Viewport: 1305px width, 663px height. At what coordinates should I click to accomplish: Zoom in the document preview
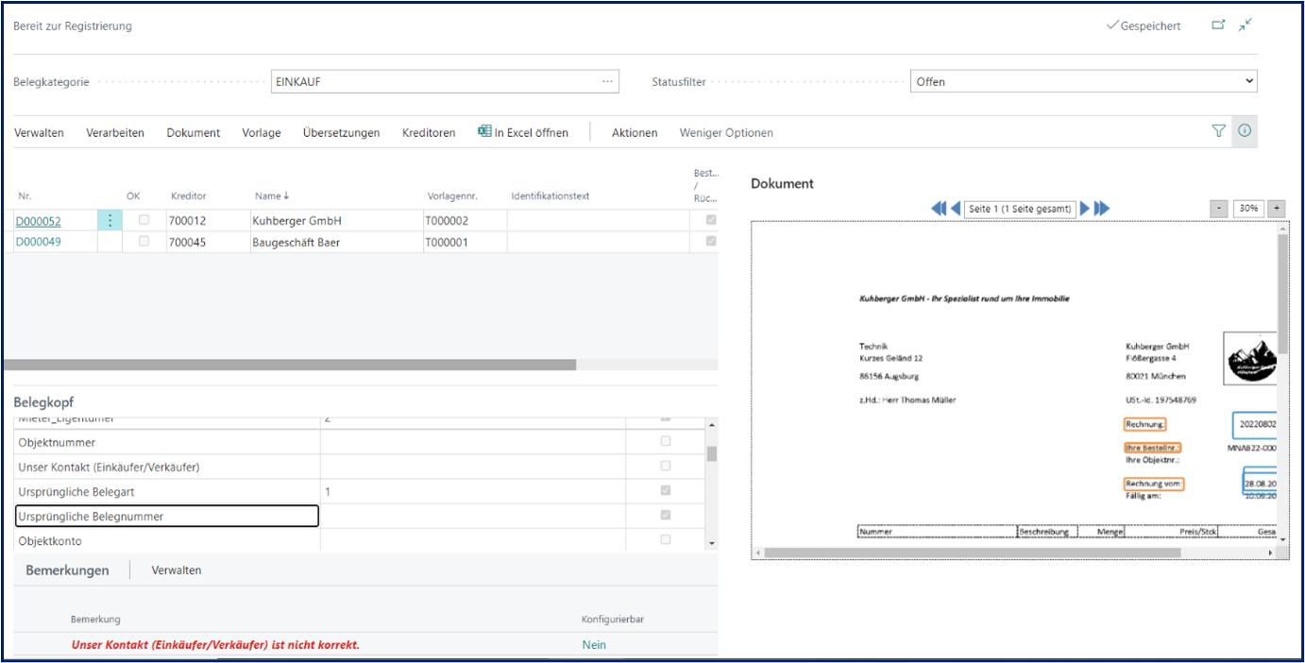[x=1277, y=209]
